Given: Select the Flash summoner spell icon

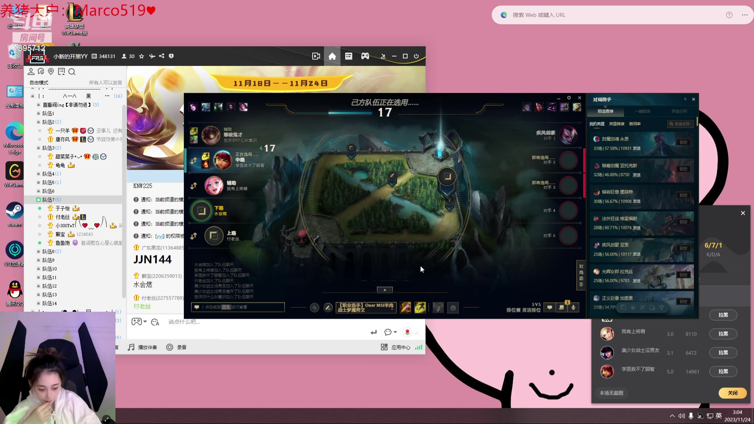Looking at the screenshot, I should point(420,307).
